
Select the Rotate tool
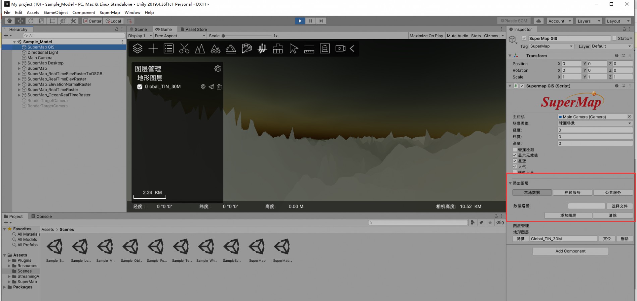(31, 21)
